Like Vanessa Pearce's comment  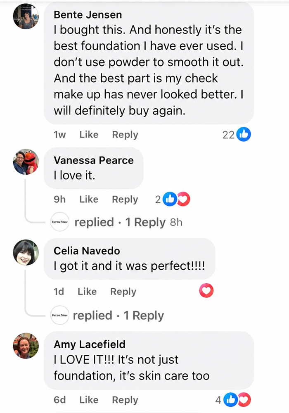coord(89,199)
